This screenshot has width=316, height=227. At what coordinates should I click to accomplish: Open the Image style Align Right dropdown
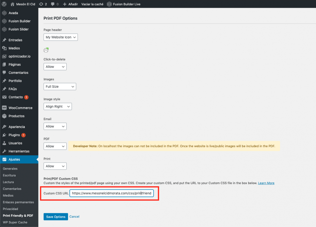pos(58,106)
